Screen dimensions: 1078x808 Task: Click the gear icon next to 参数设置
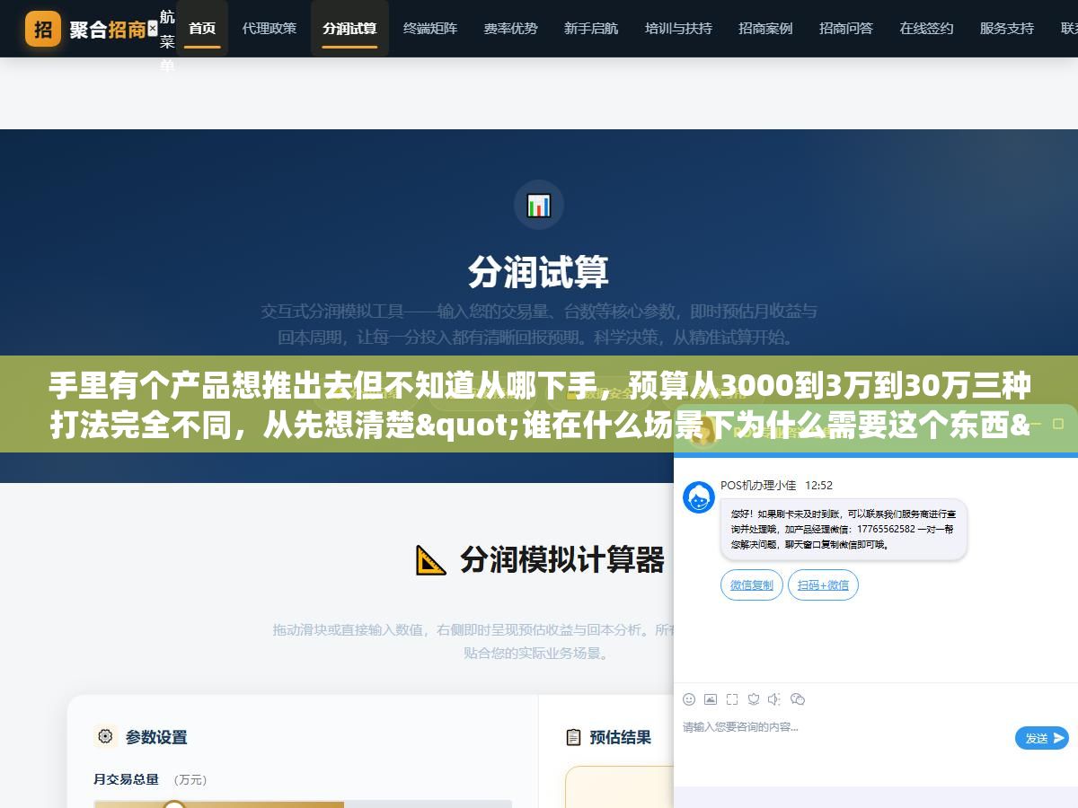(x=105, y=736)
